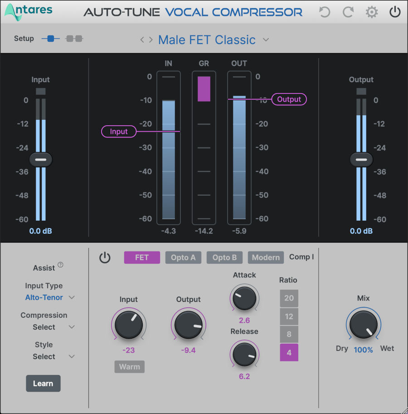Screen dimensions: 408x414
Task: Click the Input level fader handle
Action: coord(41,159)
